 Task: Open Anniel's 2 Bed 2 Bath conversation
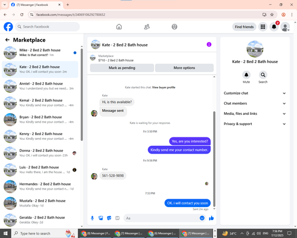40,86
